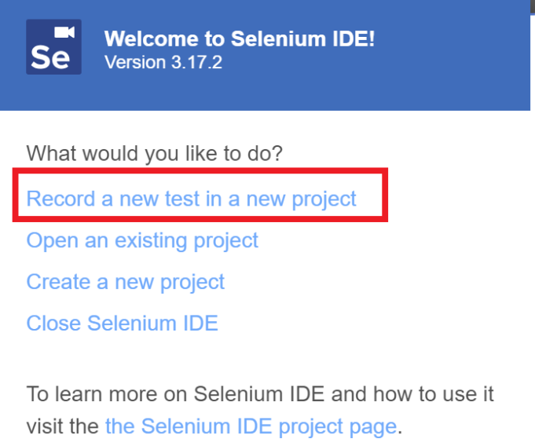
Task: Click the "What would you like to do?" prompt
Action: pos(155,154)
